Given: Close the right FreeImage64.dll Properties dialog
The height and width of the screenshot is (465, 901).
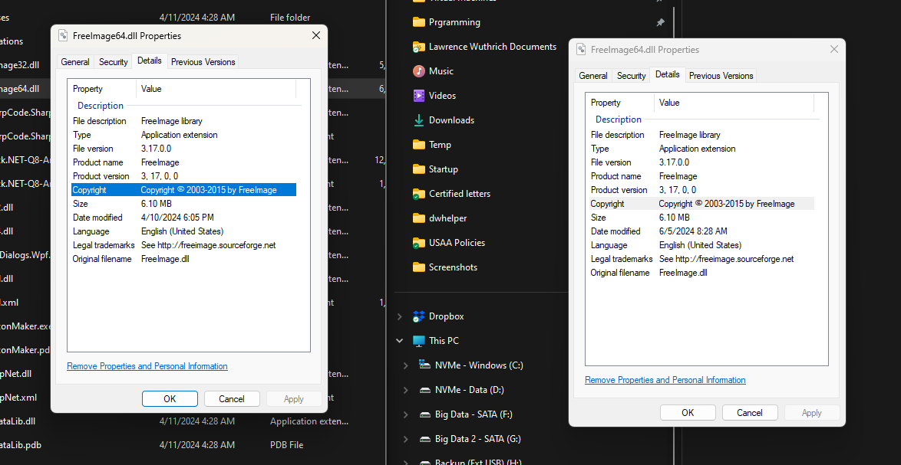Looking at the screenshot, I should coord(834,49).
